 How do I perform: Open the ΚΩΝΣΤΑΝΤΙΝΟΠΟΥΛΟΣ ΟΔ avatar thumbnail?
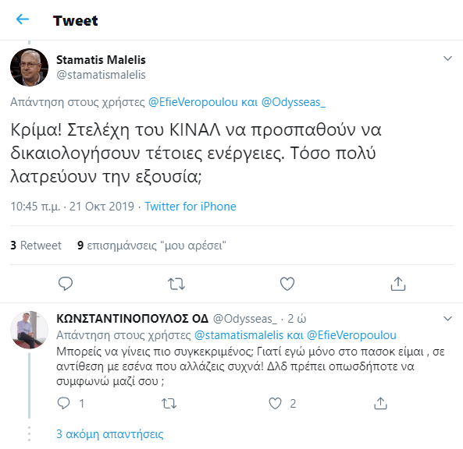click(x=29, y=330)
